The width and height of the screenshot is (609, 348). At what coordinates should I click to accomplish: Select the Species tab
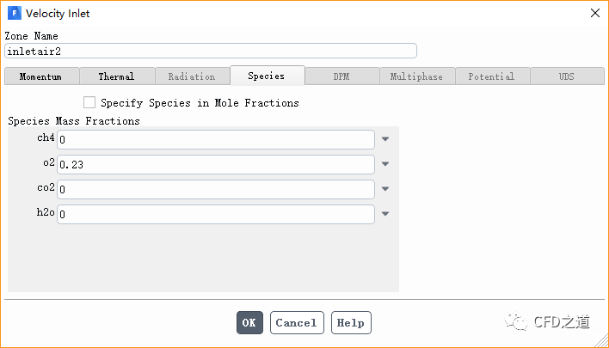pyautogui.click(x=267, y=76)
